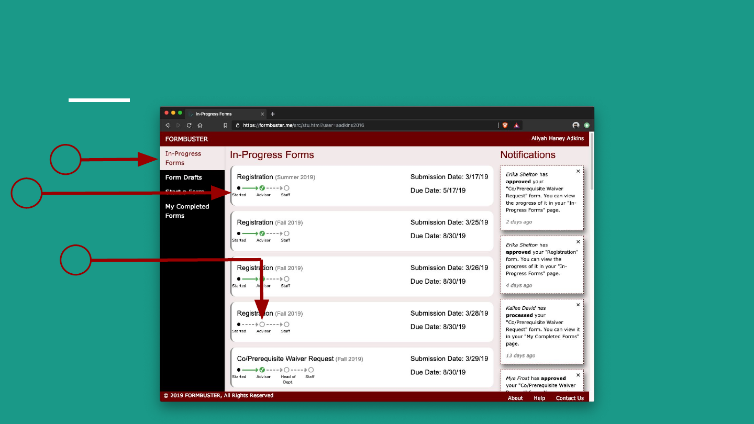Open a new browser tab with plus
Viewport: 754px width, 424px height.
coord(272,114)
